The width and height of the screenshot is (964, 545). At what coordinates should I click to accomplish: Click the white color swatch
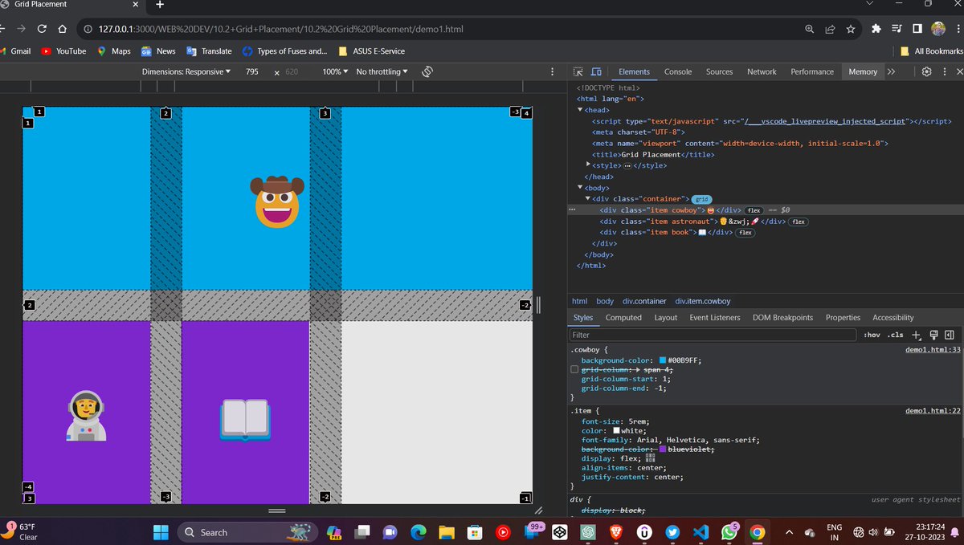click(616, 431)
